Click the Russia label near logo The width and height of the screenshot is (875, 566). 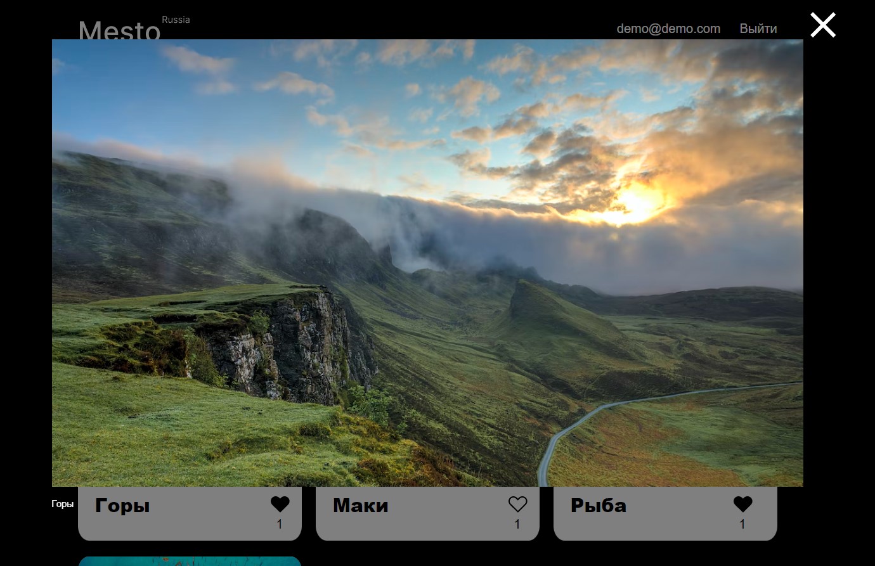pos(176,20)
